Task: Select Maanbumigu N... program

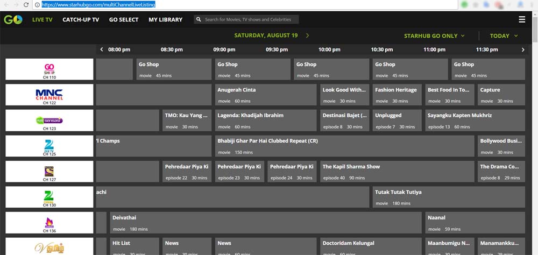Action: point(450,246)
